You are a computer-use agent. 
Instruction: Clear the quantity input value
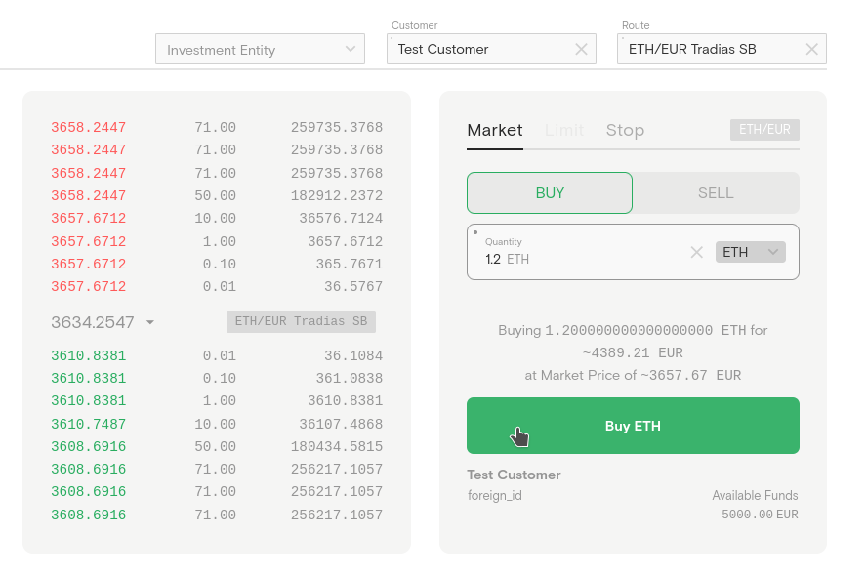pos(697,252)
